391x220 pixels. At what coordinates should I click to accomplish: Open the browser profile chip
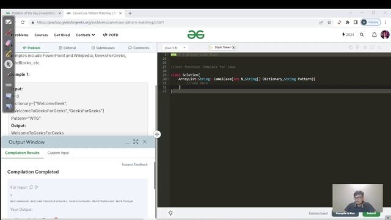pyautogui.click(x=371, y=22)
